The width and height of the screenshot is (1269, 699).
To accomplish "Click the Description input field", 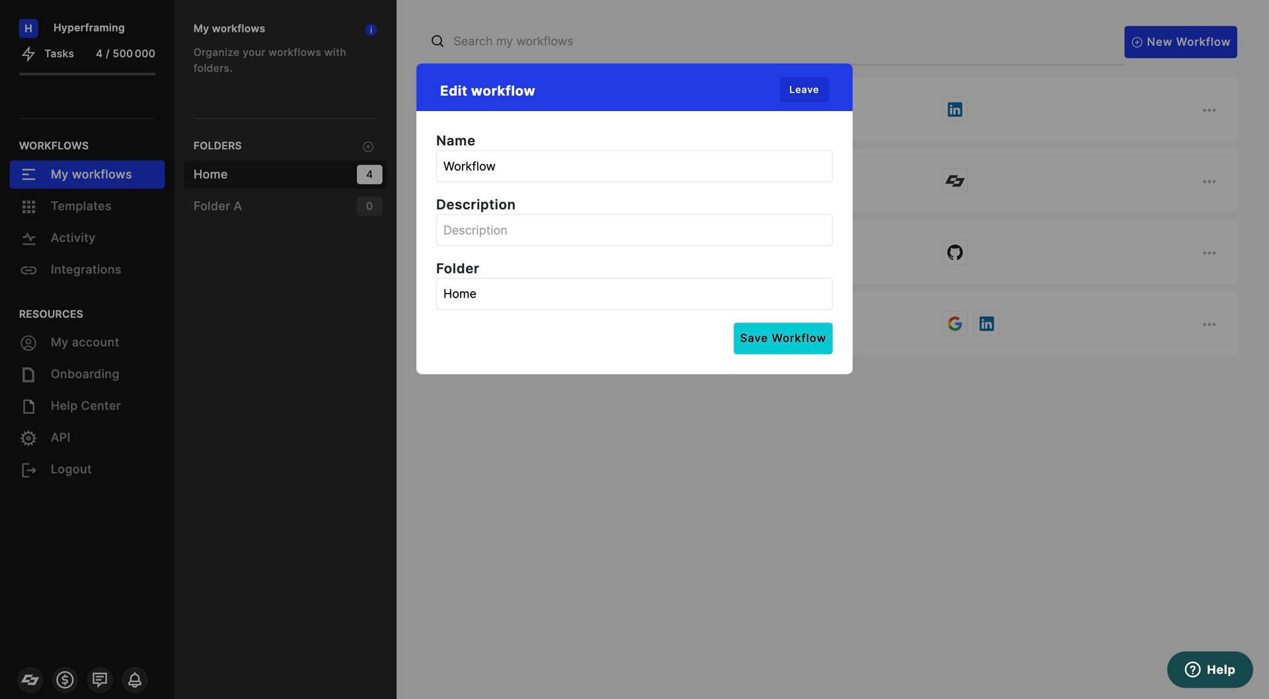I will point(634,230).
